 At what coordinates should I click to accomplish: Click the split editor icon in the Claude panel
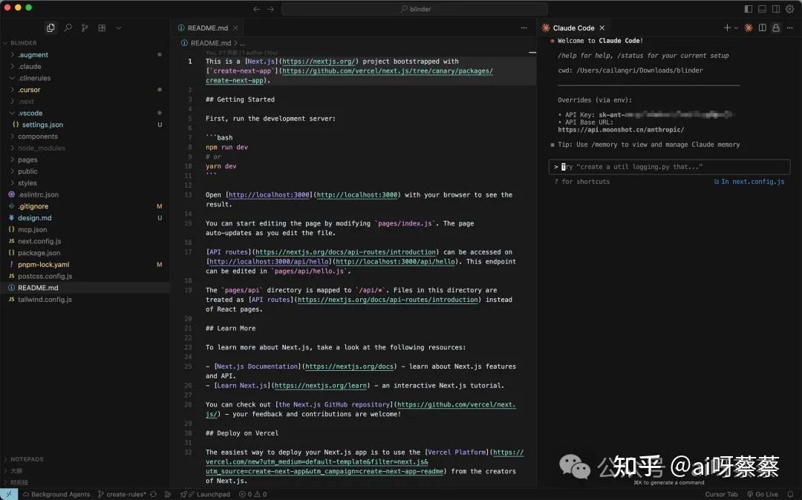tap(762, 27)
